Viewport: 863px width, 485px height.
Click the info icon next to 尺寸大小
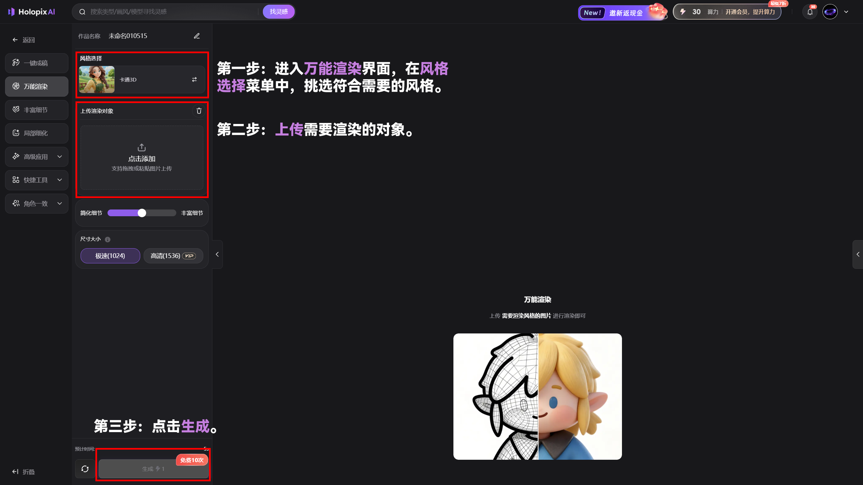point(108,239)
